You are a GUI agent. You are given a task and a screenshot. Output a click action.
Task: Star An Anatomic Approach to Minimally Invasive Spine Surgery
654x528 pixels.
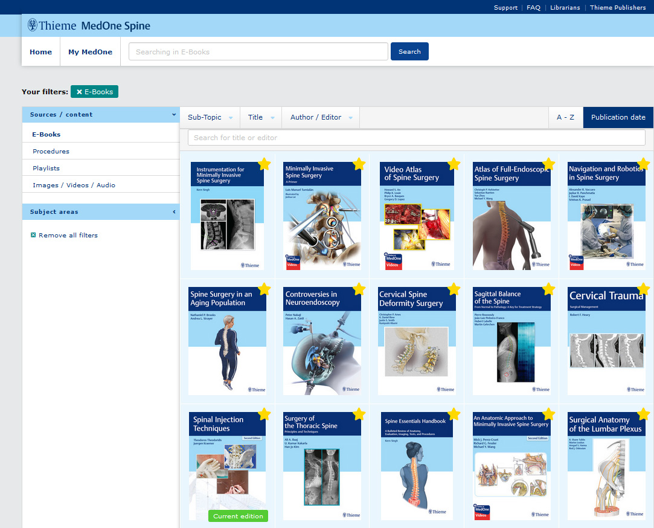pos(549,414)
